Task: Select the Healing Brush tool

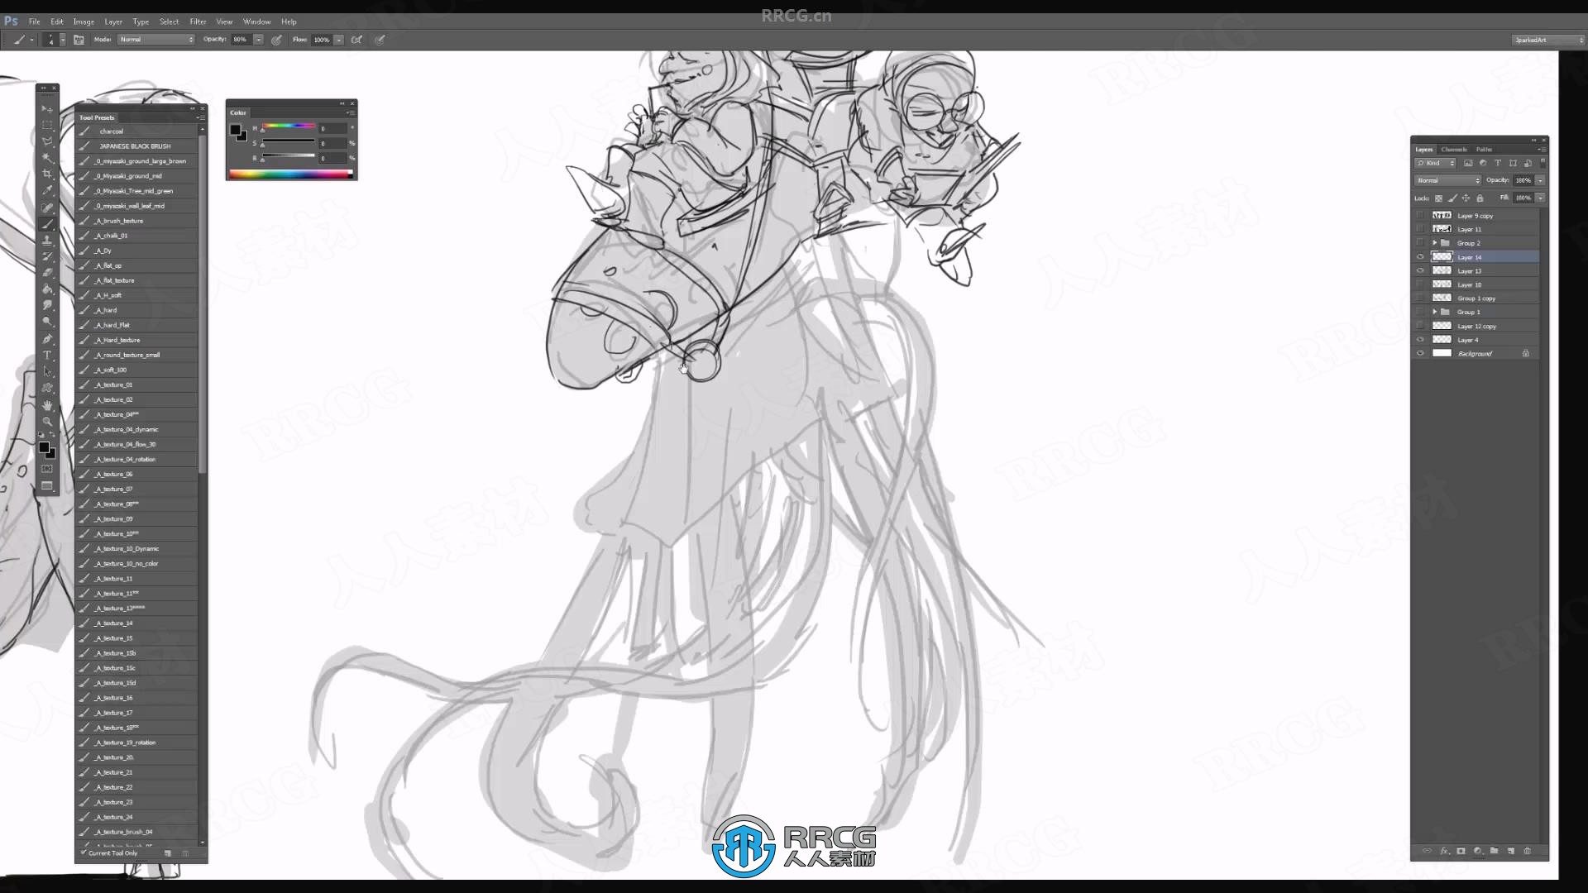Action: [47, 208]
